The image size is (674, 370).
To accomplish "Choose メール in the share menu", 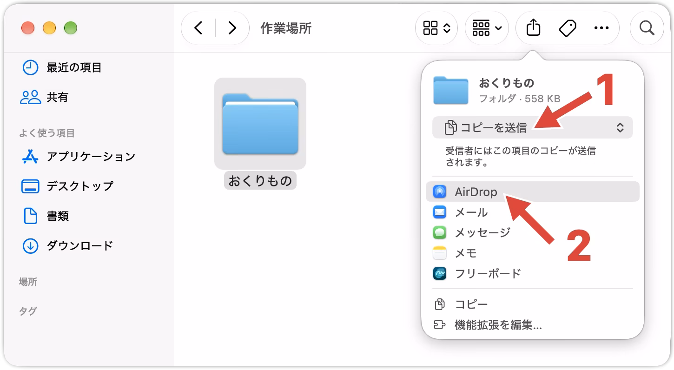I will pyautogui.click(x=533, y=212).
